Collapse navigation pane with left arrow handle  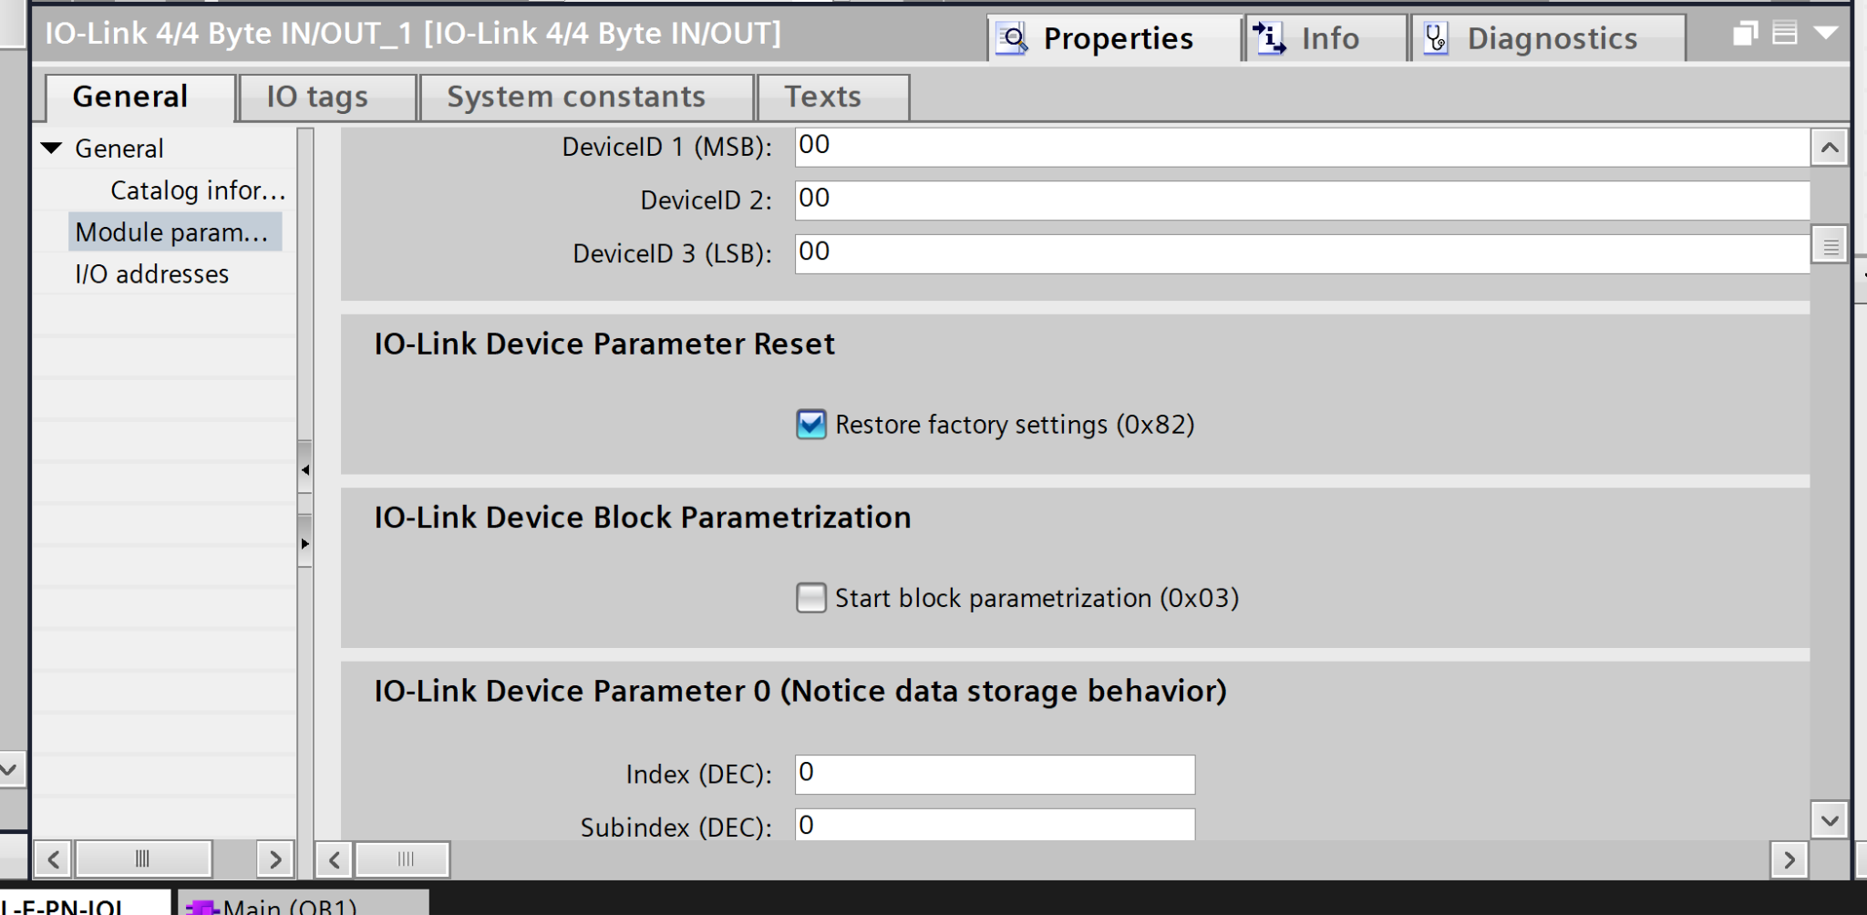click(x=304, y=469)
